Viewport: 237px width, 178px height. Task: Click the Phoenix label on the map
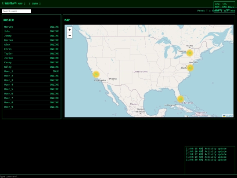pos(113,79)
